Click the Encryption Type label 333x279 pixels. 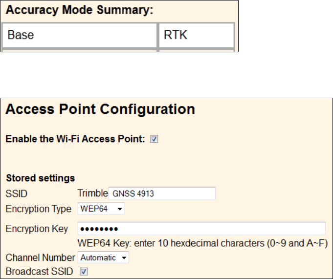coord(39,209)
